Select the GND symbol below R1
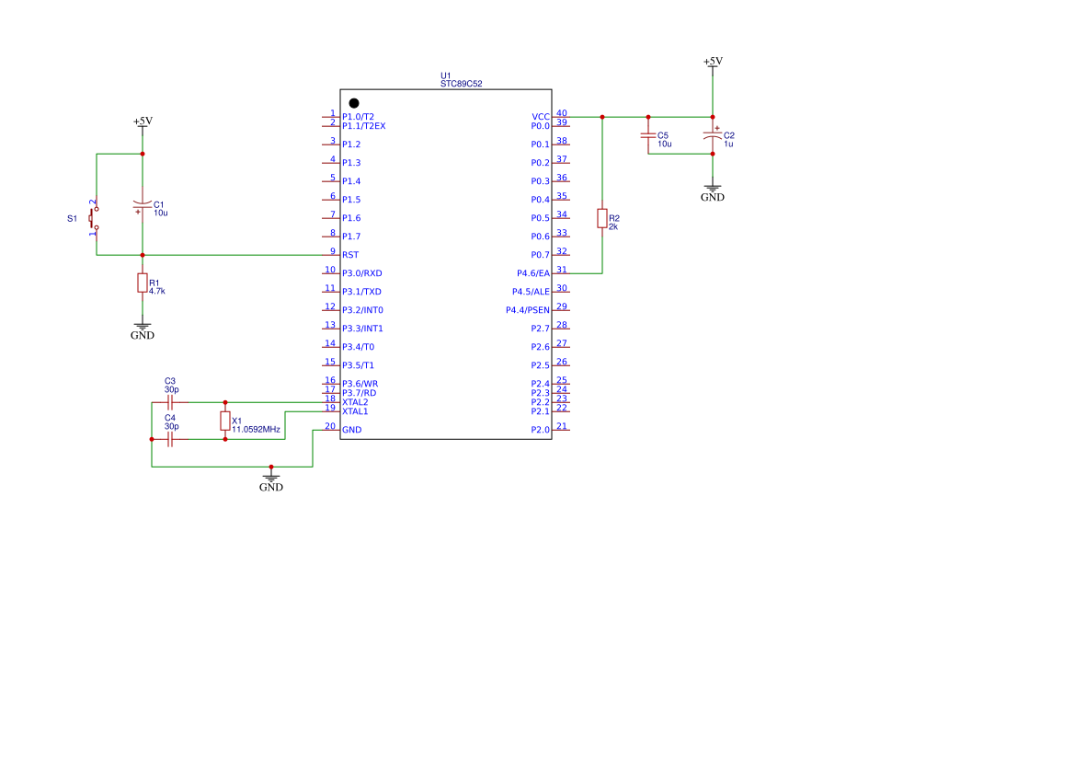The width and height of the screenshot is (1075, 762). pyautogui.click(x=142, y=330)
